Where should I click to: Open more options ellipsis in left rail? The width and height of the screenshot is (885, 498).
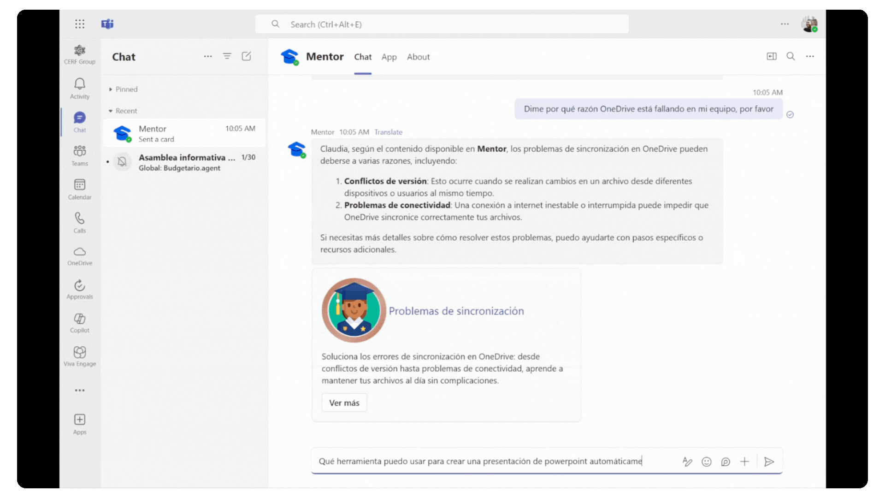pos(80,391)
